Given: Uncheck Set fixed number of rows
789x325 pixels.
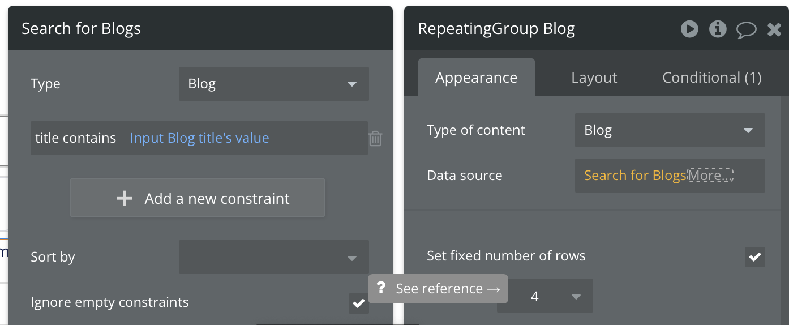Looking at the screenshot, I should pos(754,256).
